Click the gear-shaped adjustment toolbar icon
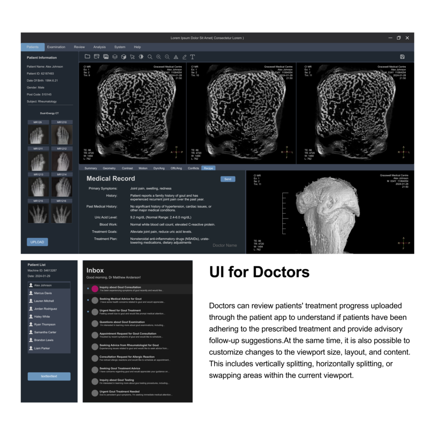Screen dimensions: 435x435 pyautogui.click(x=141, y=56)
